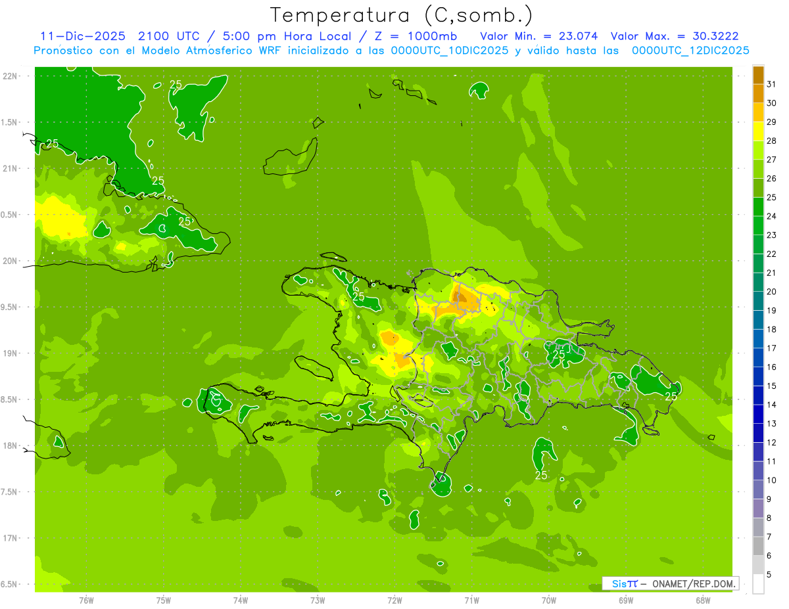Image resolution: width=789 pixels, height=609 pixels.
Task: Click the latitude label '20N'
Action: (x=10, y=261)
